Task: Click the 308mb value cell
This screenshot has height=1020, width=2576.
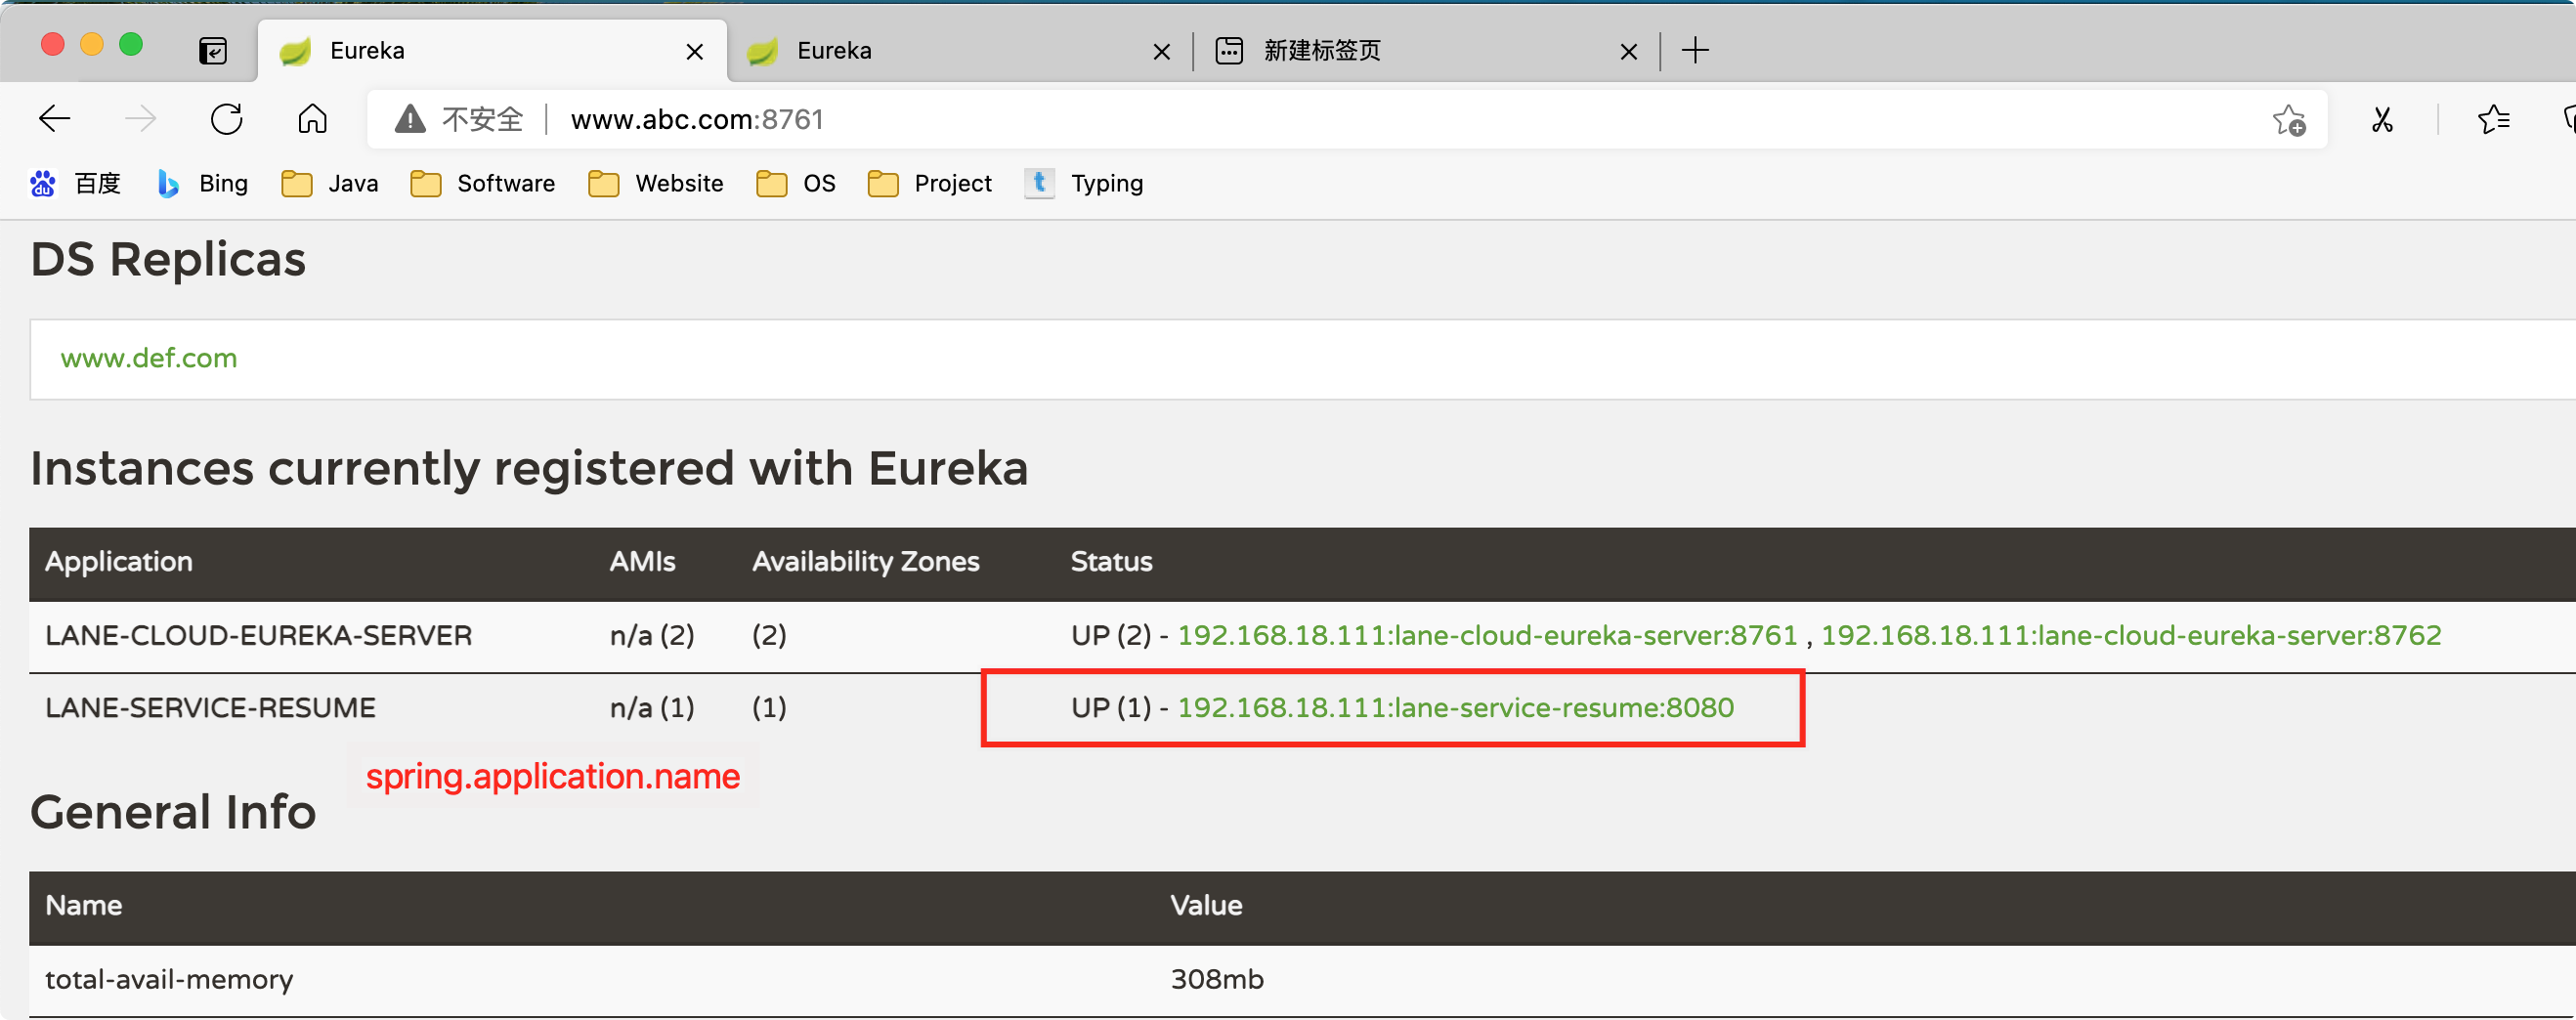Action: 1217,979
